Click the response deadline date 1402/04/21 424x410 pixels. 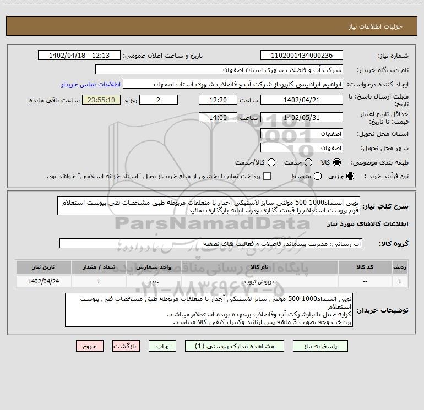(302, 100)
